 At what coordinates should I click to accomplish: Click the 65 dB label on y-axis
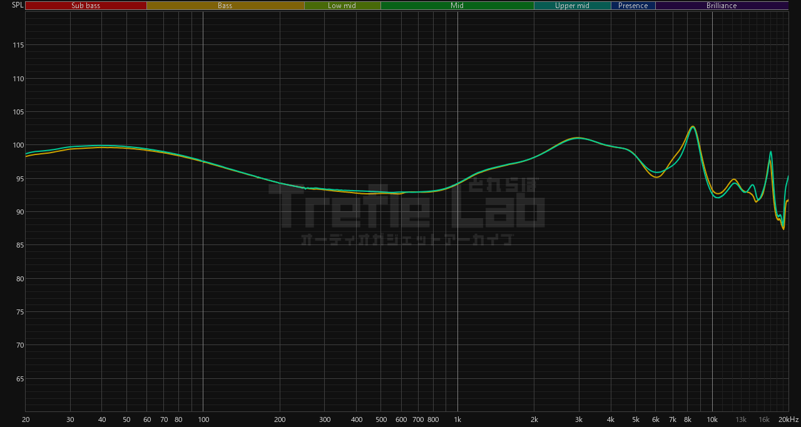(19, 379)
